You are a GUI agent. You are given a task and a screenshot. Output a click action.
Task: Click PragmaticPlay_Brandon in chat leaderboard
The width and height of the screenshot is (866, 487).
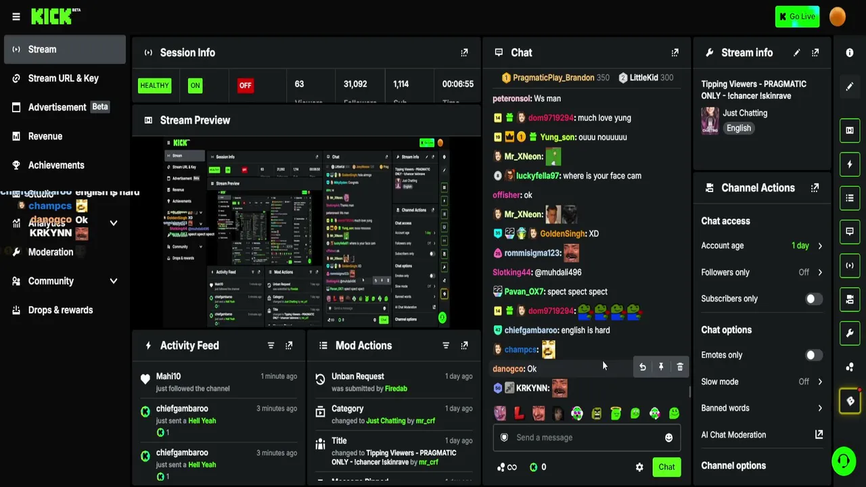pos(553,78)
